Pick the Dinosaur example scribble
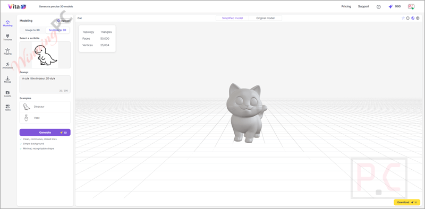This screenshot has width=425, height=209. click(x=45, y=107)
